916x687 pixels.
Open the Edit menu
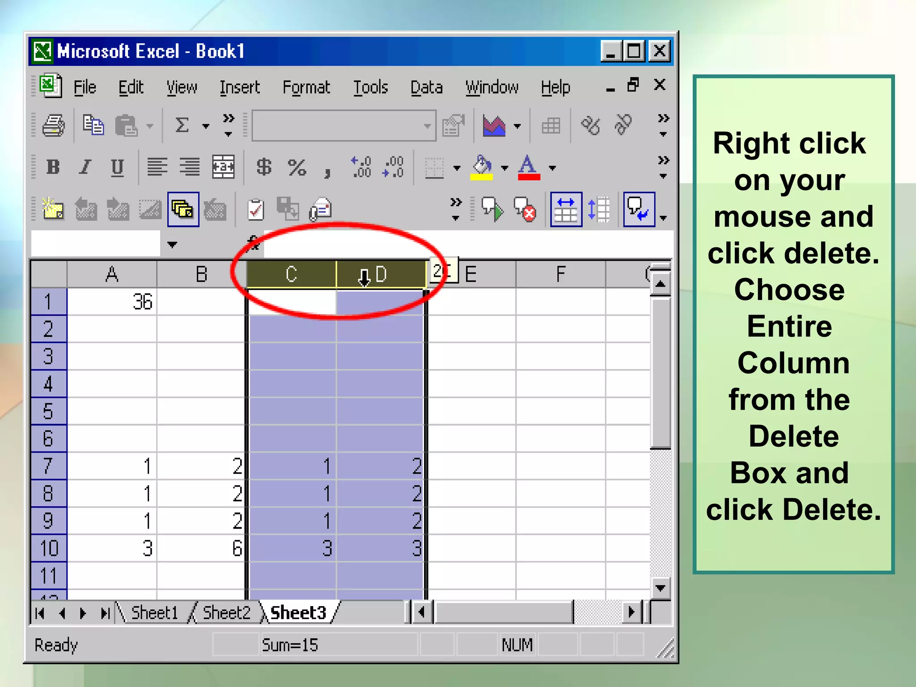(x=131, y=87)
